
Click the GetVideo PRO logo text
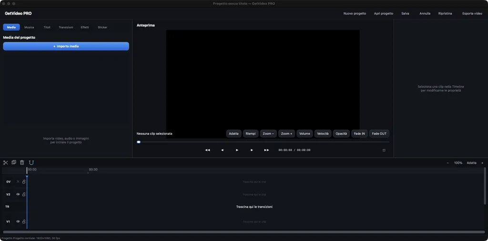click(18, 13)
